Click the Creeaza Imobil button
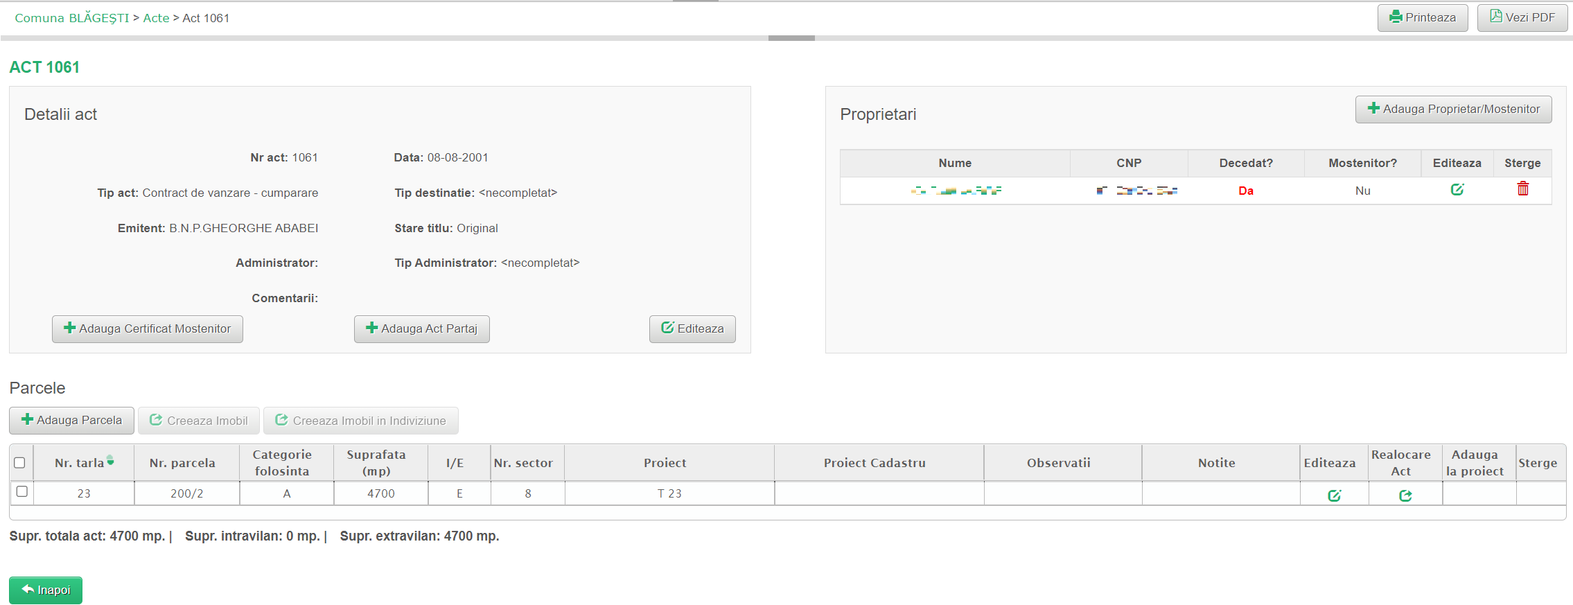This screenshot has height=605, width=1573. tap(198, 421)
